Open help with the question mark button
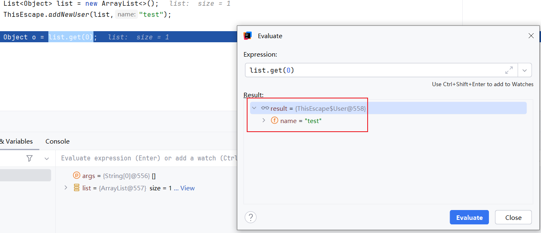 tap(250, 217)
